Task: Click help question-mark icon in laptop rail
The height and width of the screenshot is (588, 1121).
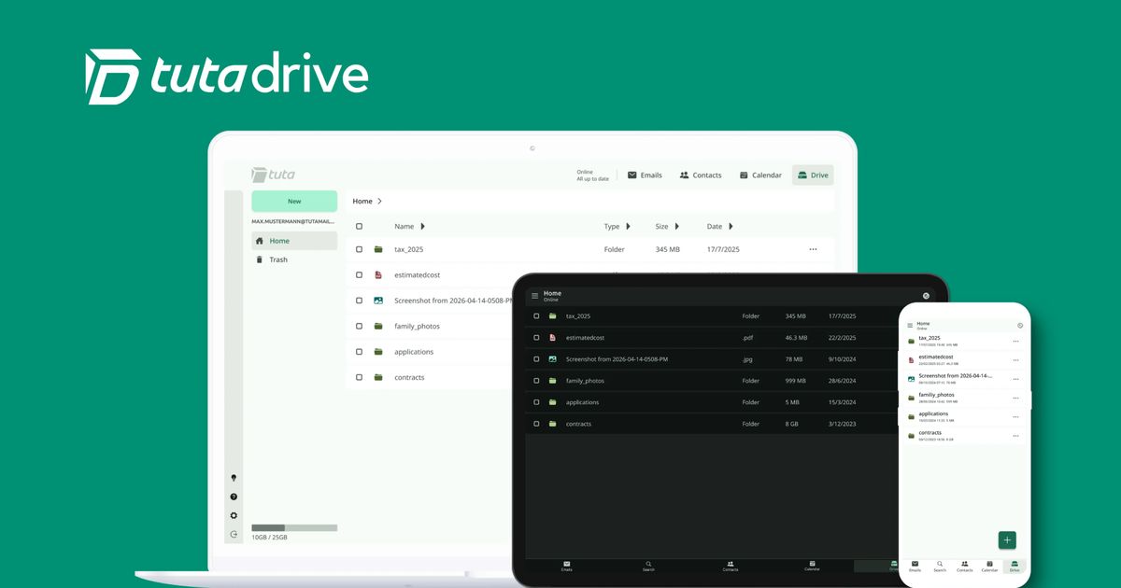Action: [234, 497]
